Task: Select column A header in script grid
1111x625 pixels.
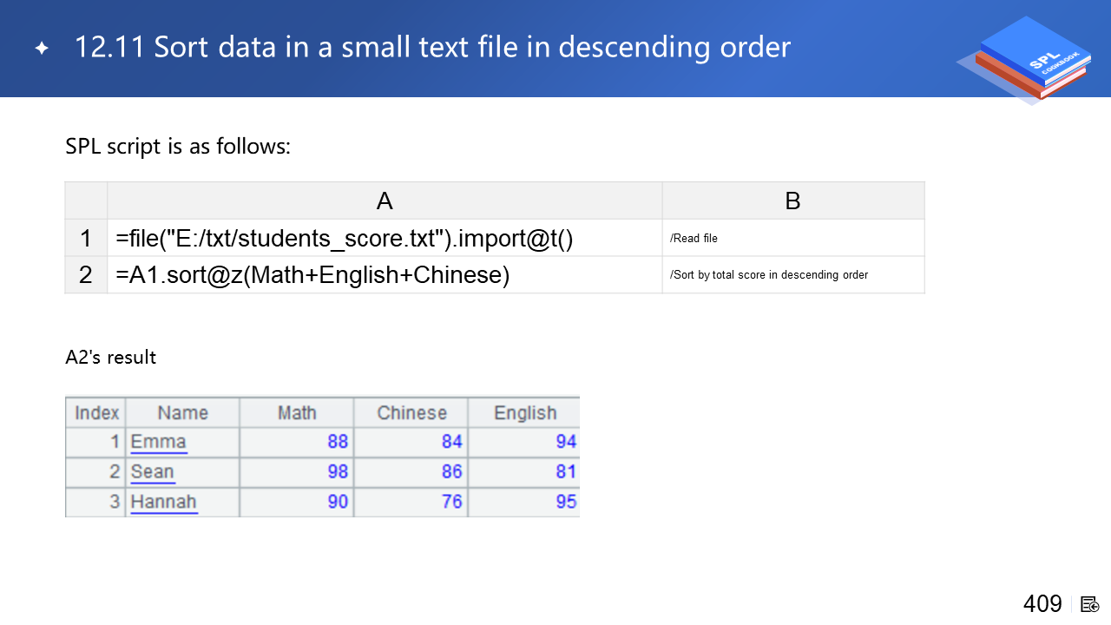Action: coord(385,201)
